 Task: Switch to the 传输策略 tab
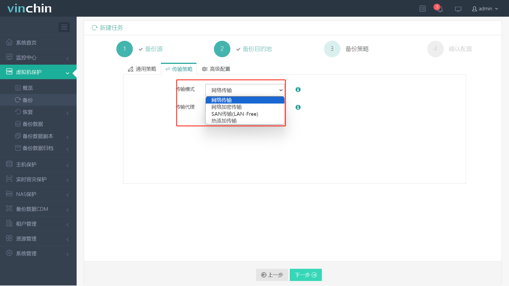pos(179,69)
